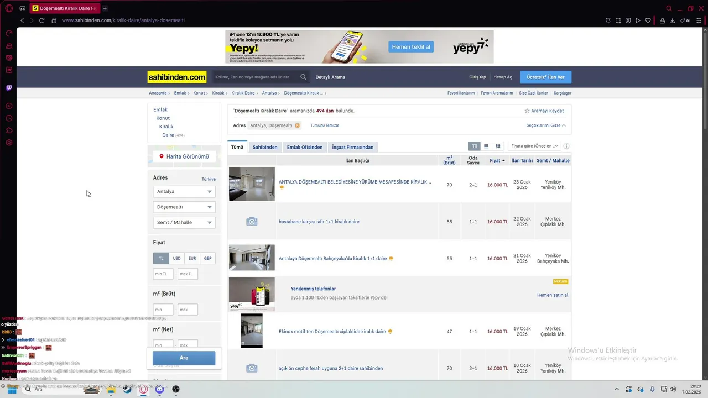This screenshot has height=398, width=708.
Task: Open the Favori İlanlarım menu link
Action: pyautogui.click(x=461, y=93)
